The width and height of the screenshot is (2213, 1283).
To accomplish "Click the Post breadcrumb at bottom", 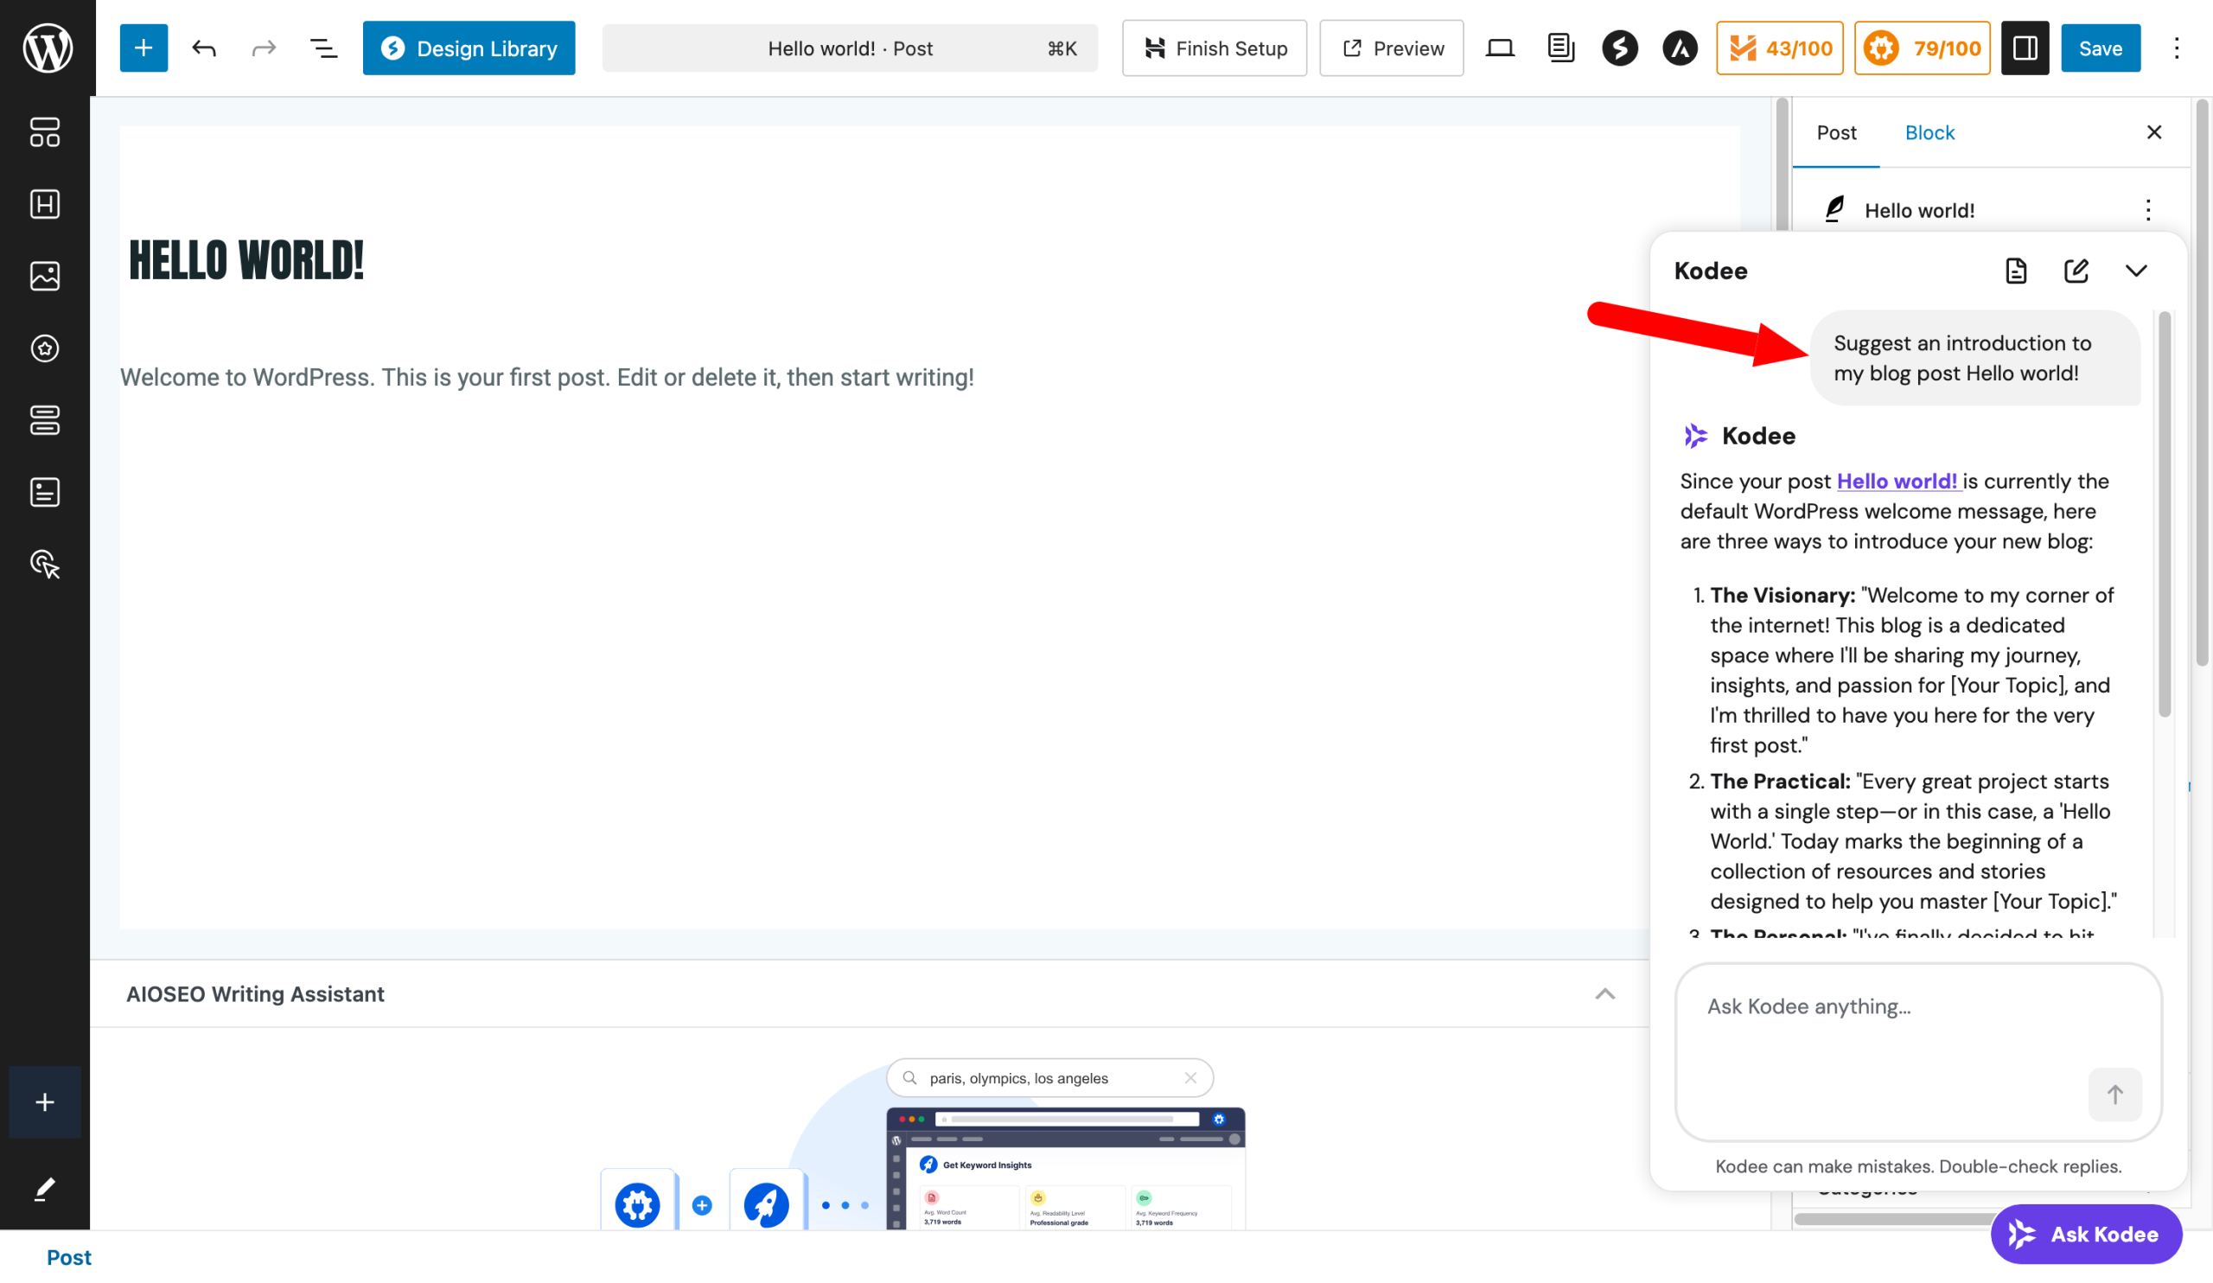I will [68, 1258].
